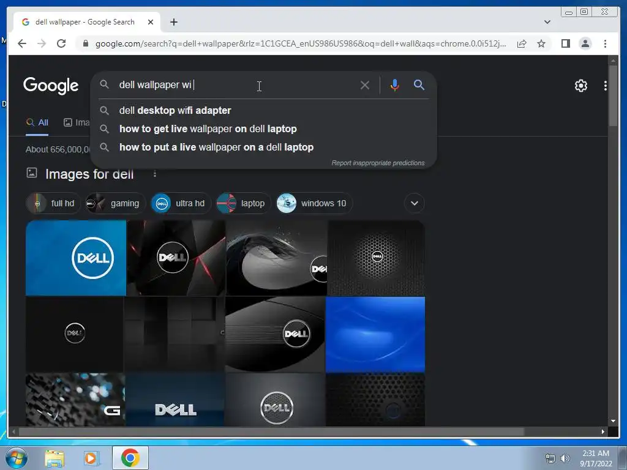
Task: Filter images by ultra hd chip
Action: tap(181, 203)
